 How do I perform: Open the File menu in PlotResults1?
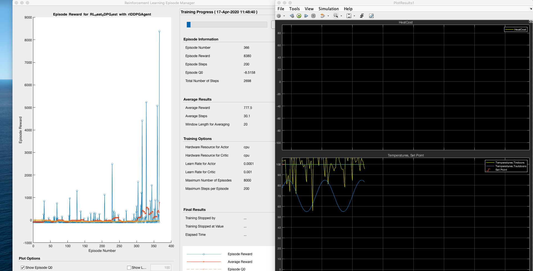(281, 9)
